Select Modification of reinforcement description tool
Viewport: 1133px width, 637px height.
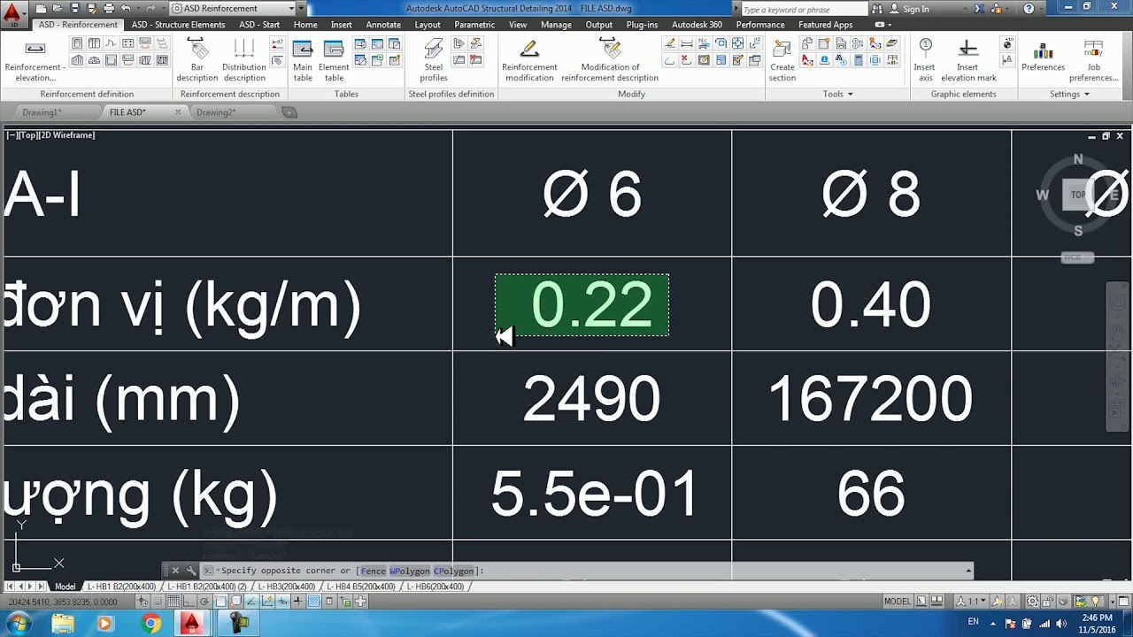[x=610, y=59]
